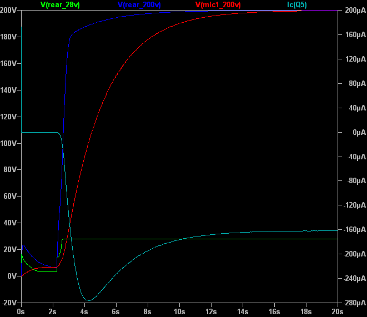Screen dimensions: 367x317
Task: Click the 40V left axis label
Action: point(11,223)
